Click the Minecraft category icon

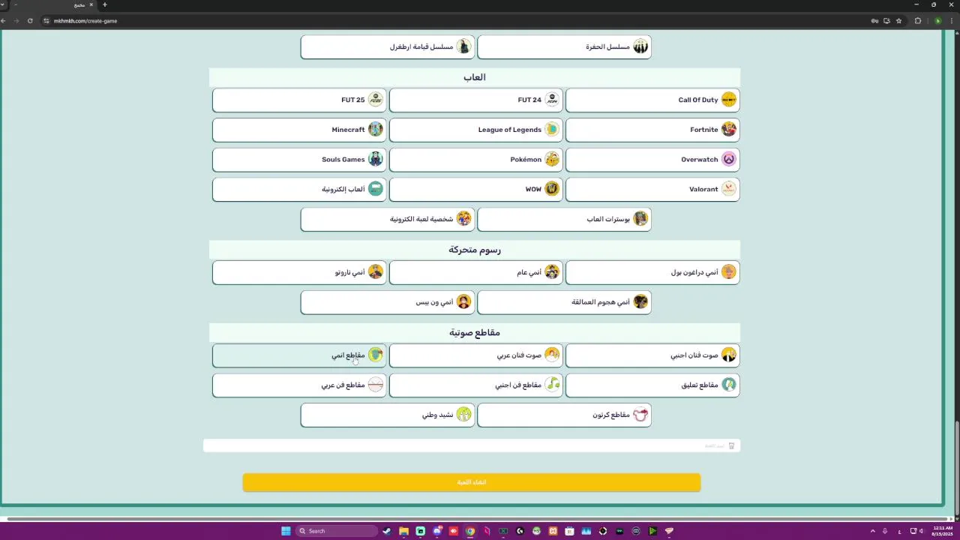(376, 130)
